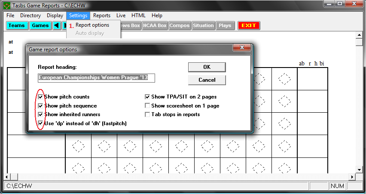This screenshot has width=366, height=194.
Task: Open the File menu
Action: tap(10, 15)
